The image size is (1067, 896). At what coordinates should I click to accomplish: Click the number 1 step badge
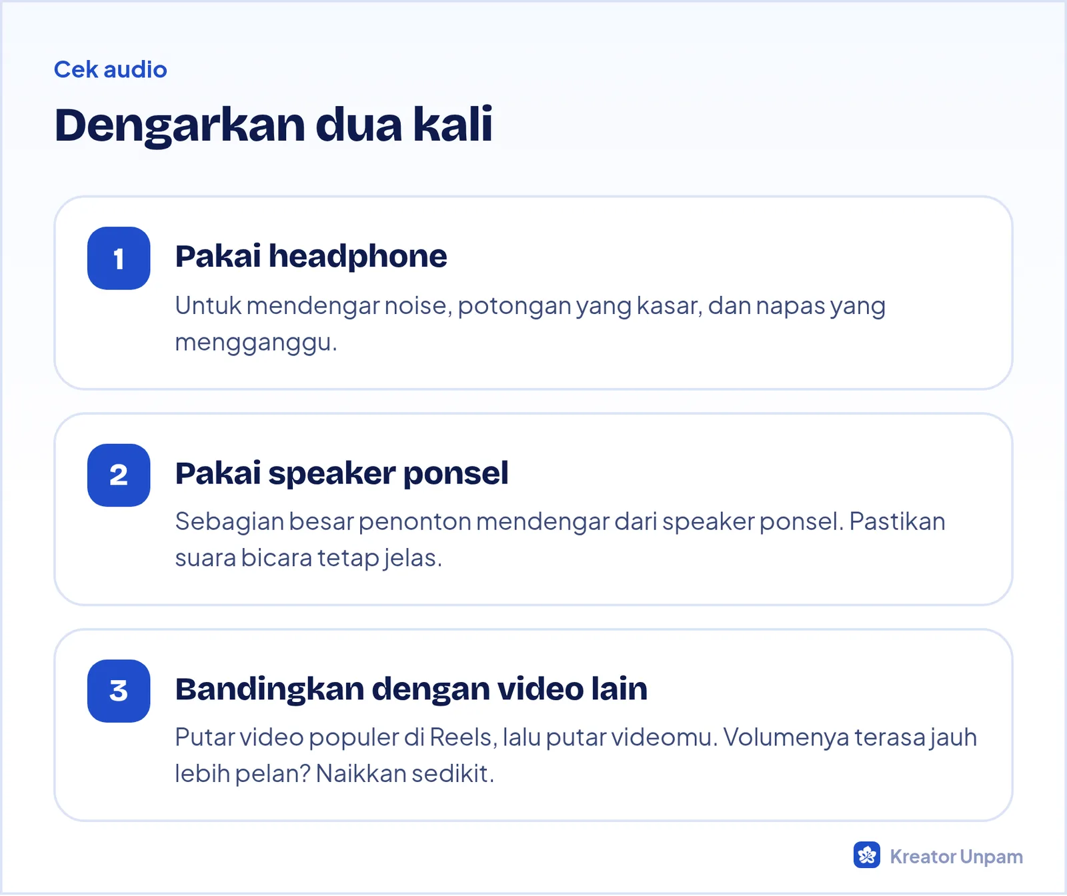(x=119, y=258)
